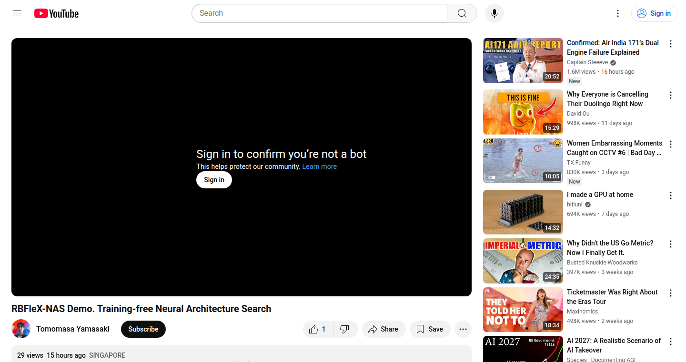Open AI 2027 video thumbnail
The width and height of the screenshot is (686, 362).
(x=523, y=349)
